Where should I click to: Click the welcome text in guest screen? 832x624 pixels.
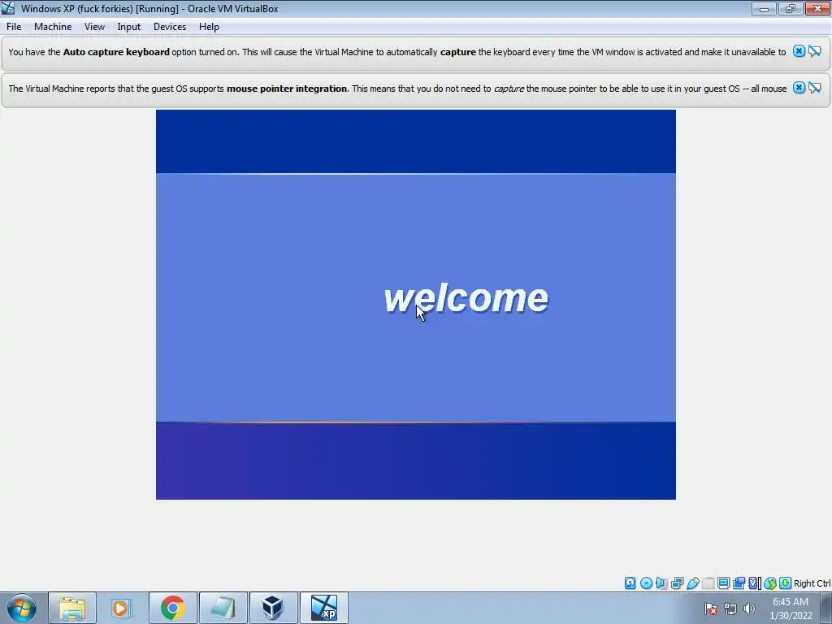[466, 297]
